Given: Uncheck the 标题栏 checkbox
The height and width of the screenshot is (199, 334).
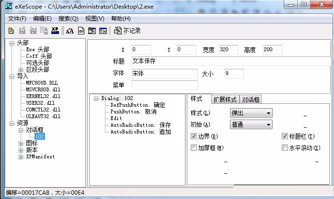Looking at the screenshot, I should pos(285,136).
